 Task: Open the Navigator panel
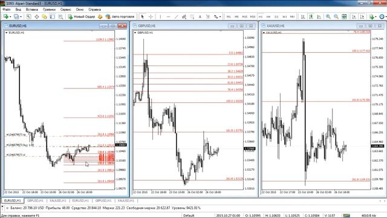tap(44, 16)
